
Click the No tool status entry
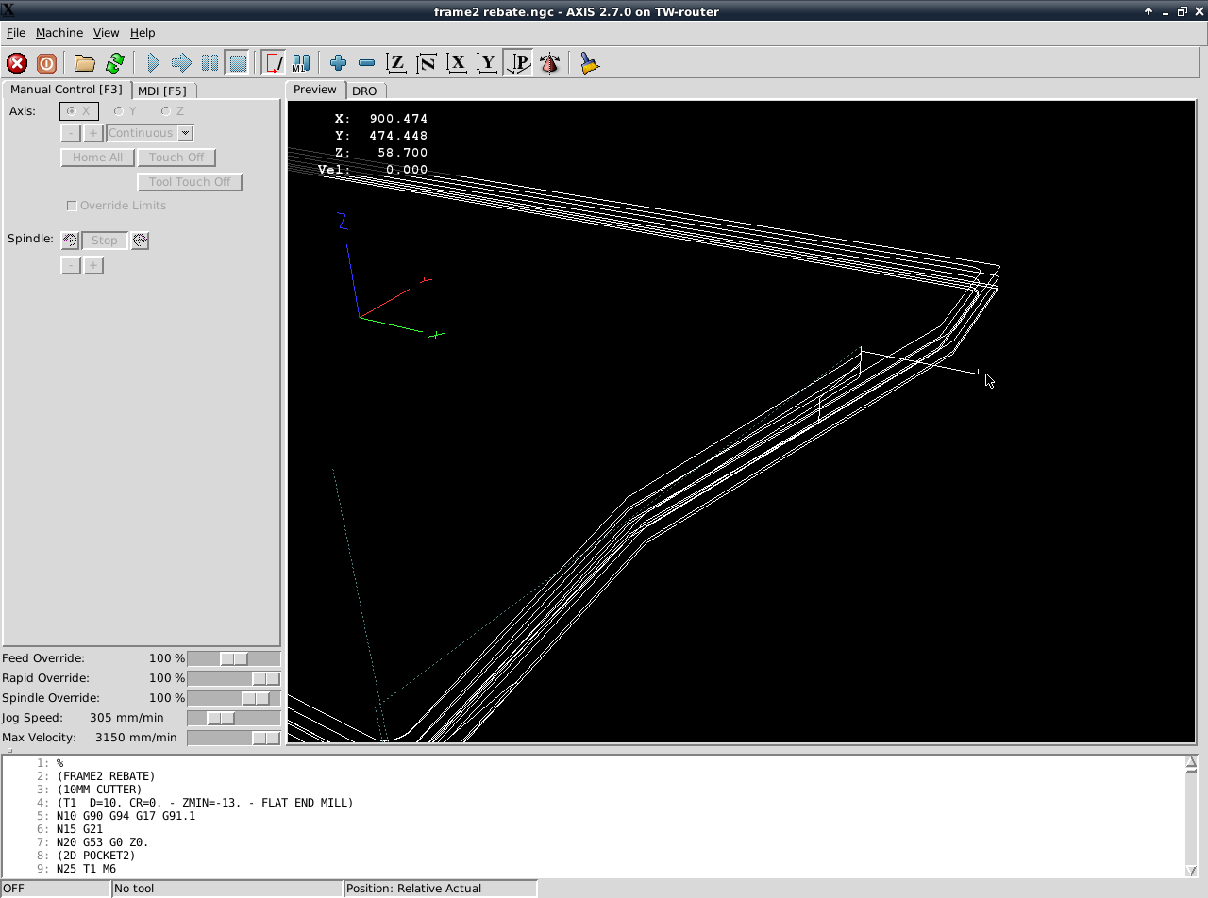tap(226, 889)
